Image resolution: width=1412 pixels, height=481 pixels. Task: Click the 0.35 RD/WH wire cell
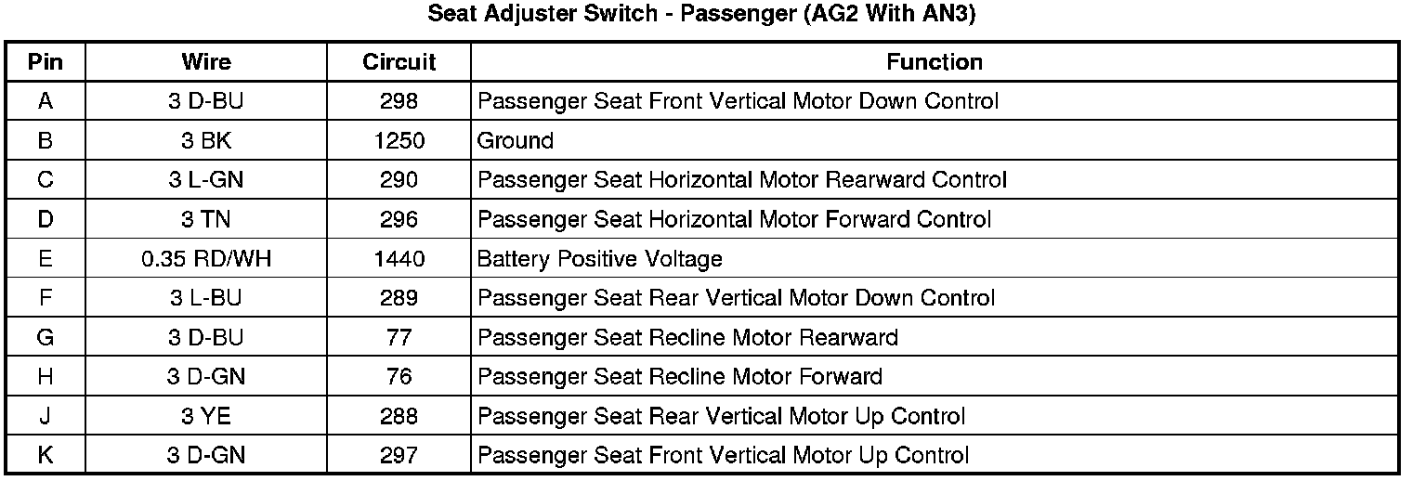206,259
